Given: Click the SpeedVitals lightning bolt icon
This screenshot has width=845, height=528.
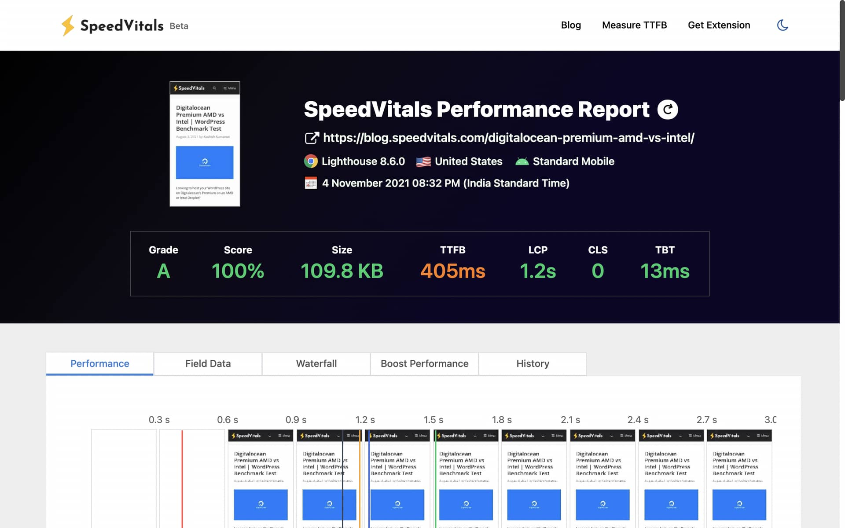Looking at the screenshot, I should (x=68, y=25).
